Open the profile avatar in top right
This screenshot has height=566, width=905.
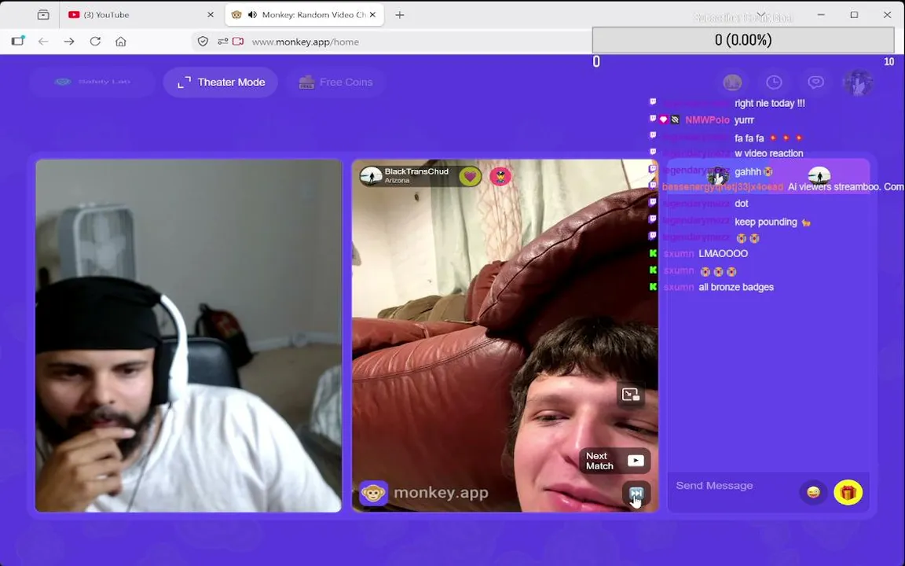tap(858, 83)
